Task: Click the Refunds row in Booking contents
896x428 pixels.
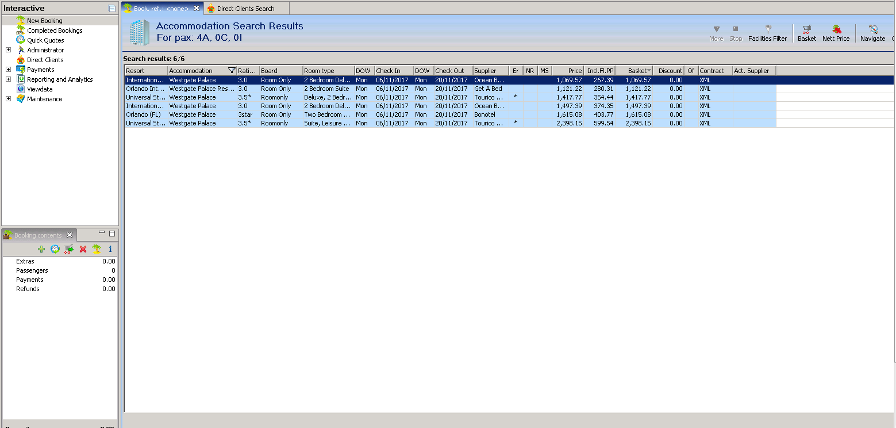Action: 60,289
